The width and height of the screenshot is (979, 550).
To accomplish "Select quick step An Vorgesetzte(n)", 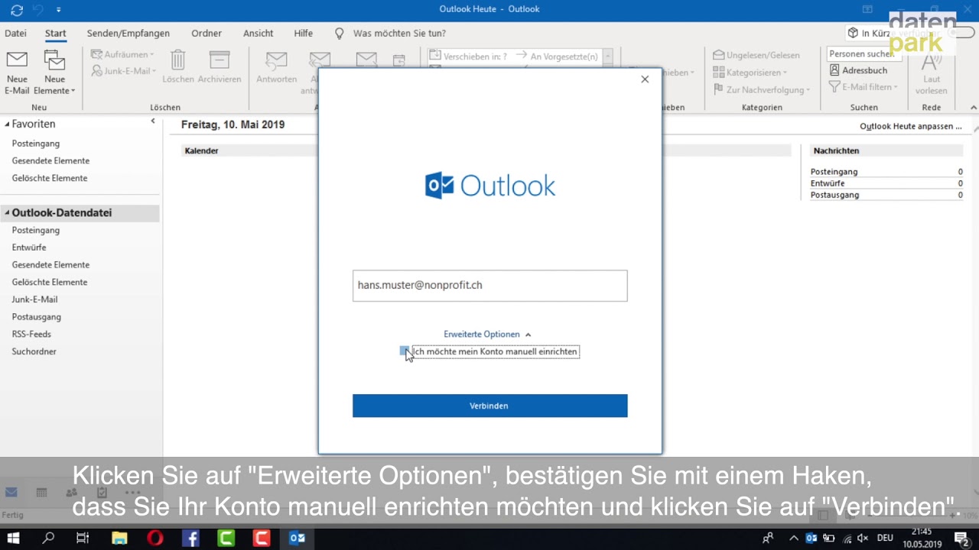I will pos(557,57).
